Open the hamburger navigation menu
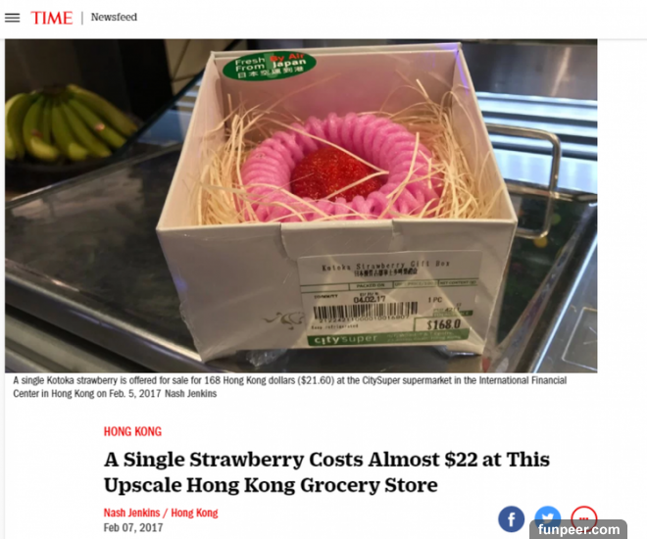 click(x=12, y=18)
